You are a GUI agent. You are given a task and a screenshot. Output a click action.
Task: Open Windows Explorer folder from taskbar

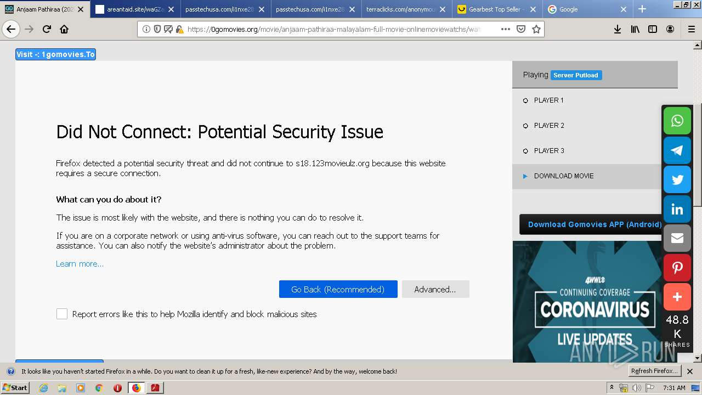click(x=62, y=388)
